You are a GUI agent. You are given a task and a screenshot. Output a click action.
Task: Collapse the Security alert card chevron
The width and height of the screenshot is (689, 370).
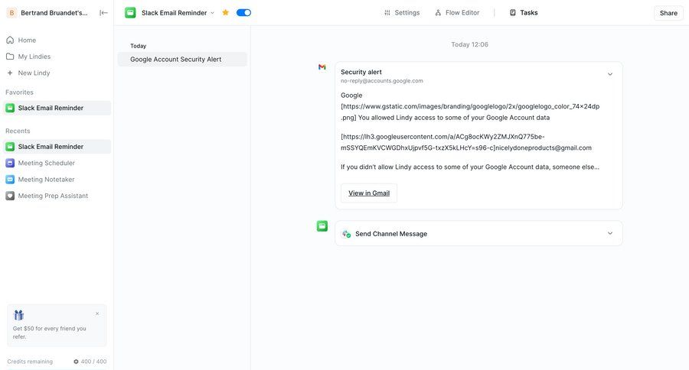pyautogui.click(x=610, y=74)
